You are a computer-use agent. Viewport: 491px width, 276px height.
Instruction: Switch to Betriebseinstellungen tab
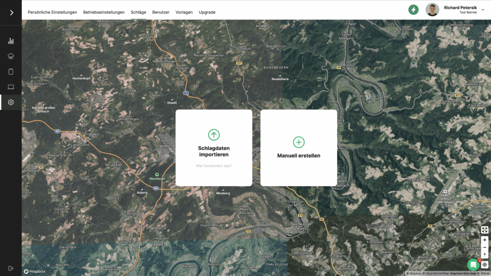[104, 12]
